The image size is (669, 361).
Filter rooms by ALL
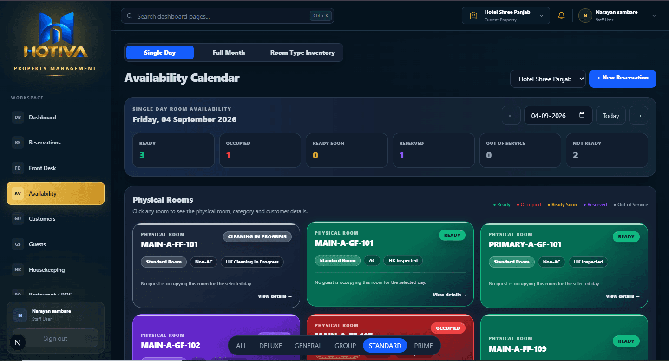(242, 346)
